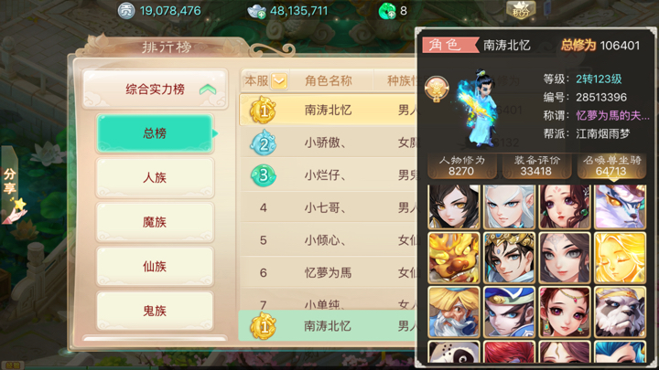Expand the 名唤兽坐骑 score tab arrow
Viewport: 659px width, 370px height.
[x=612, y=181]
